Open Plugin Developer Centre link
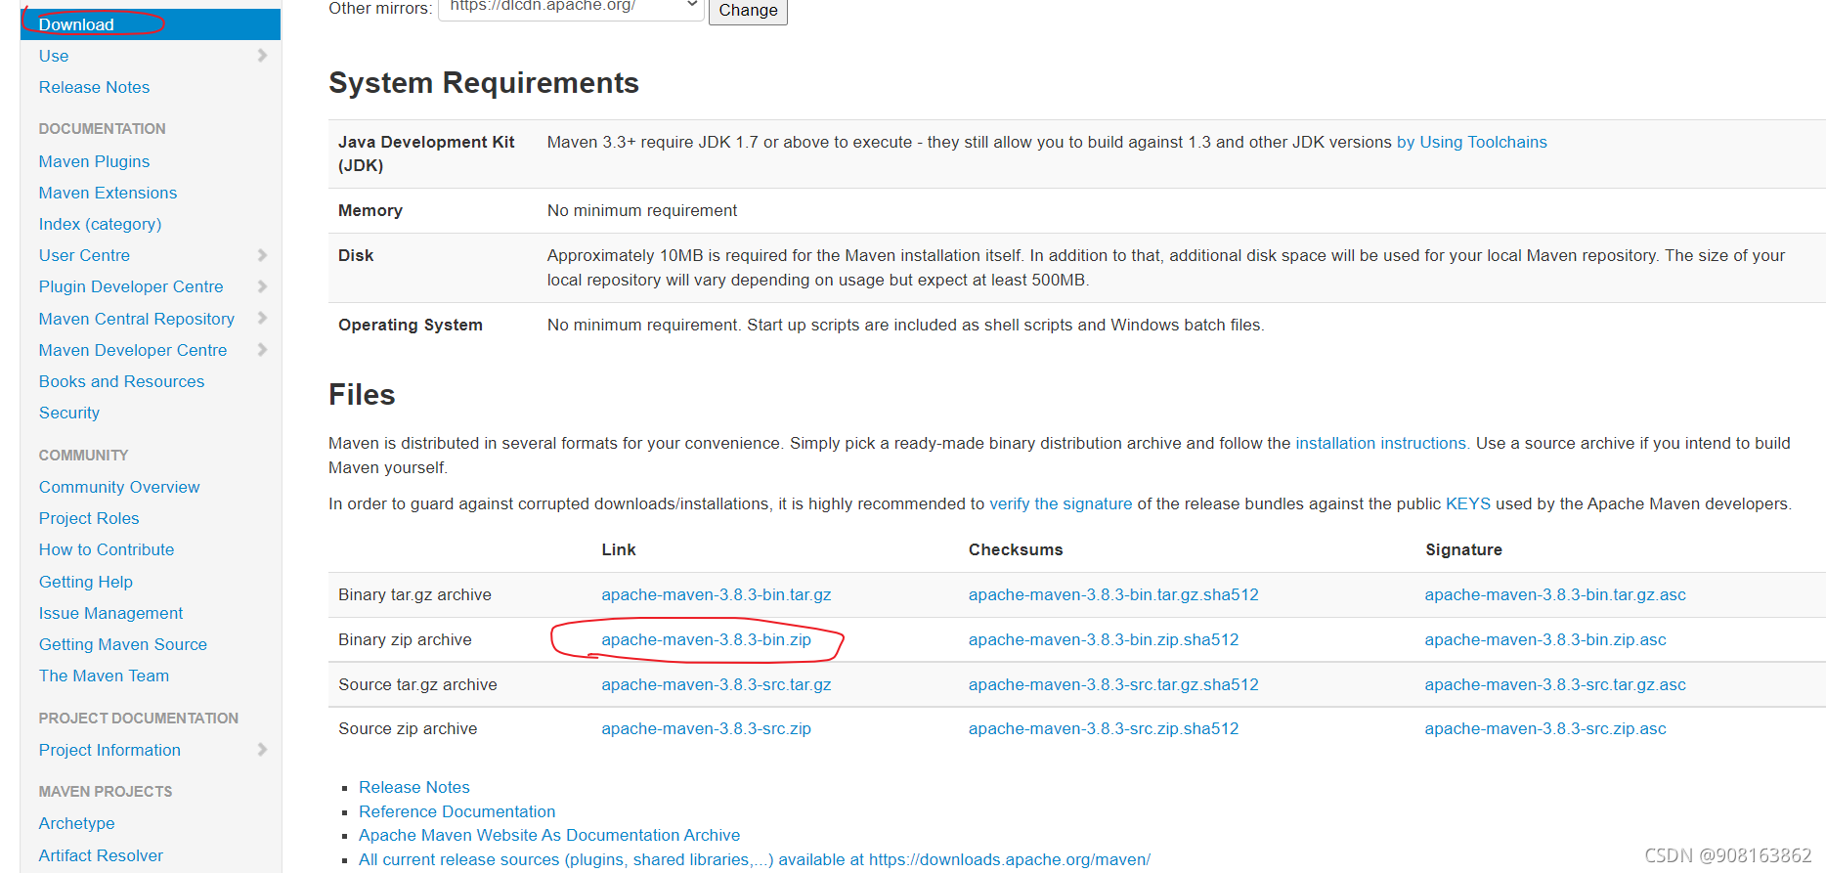Screen dimensions: 1826x873 pos(131,286)
